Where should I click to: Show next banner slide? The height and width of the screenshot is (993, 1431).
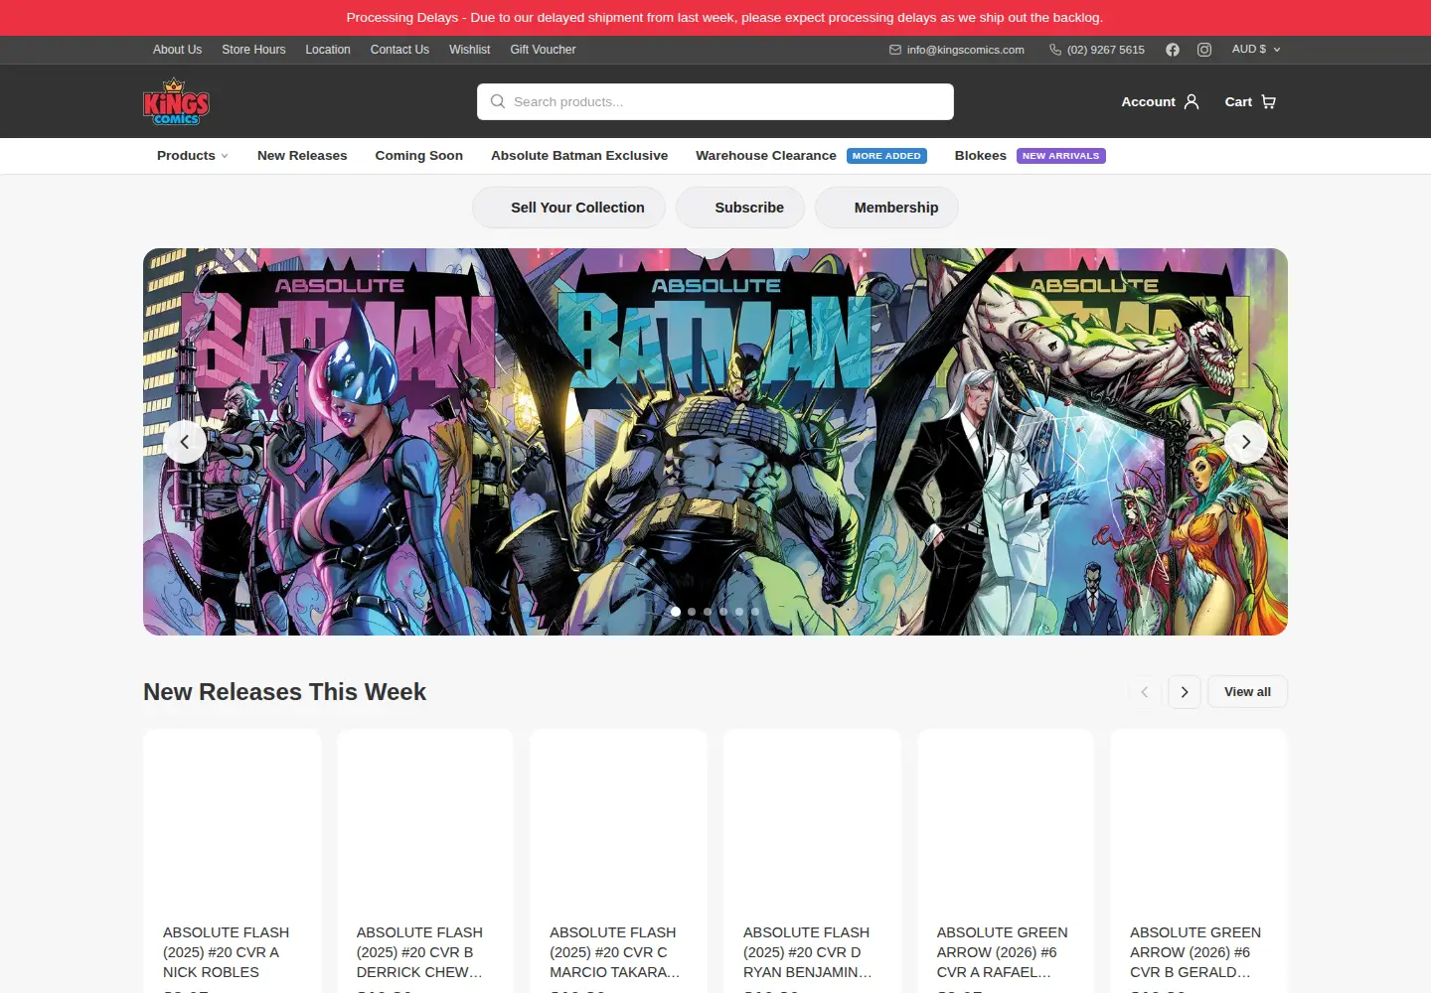click(1246, 442)
